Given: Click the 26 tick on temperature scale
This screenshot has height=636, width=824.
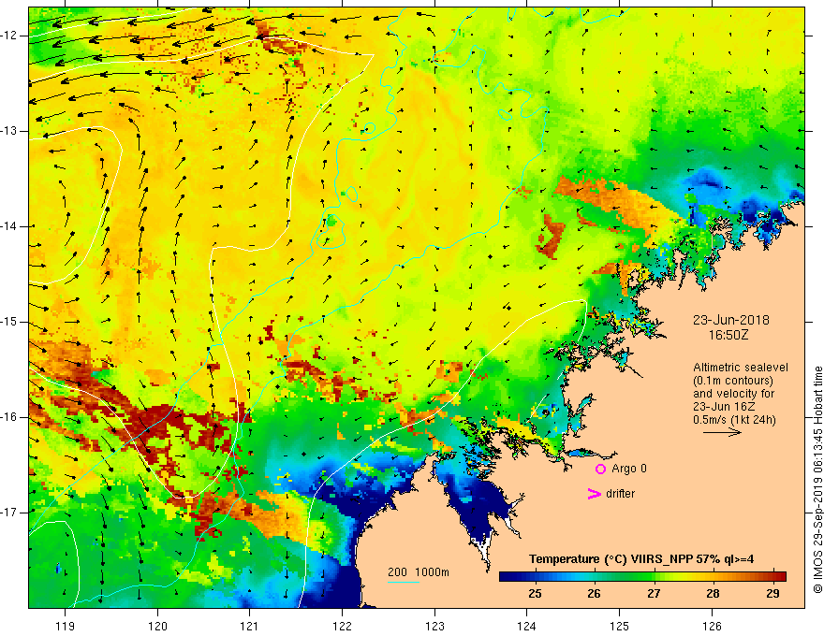Looking at the screenshot, I should coord(594,594).
